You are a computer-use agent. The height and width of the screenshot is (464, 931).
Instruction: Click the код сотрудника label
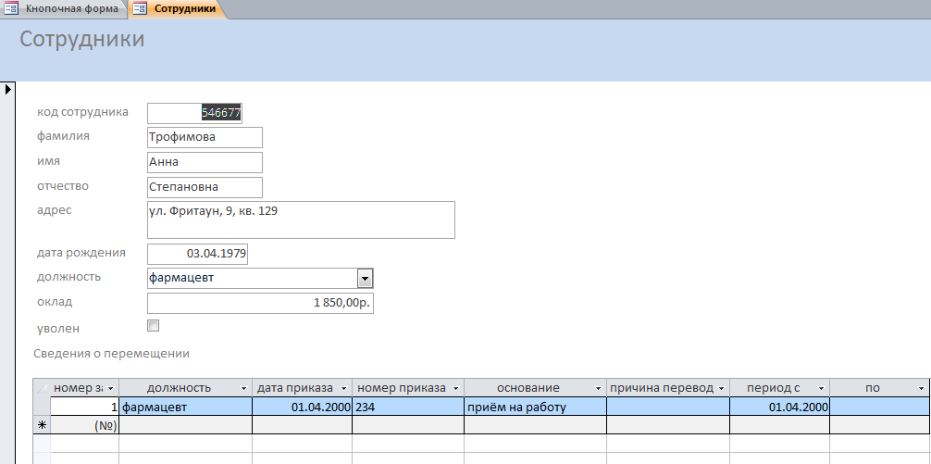coord(82,112)
